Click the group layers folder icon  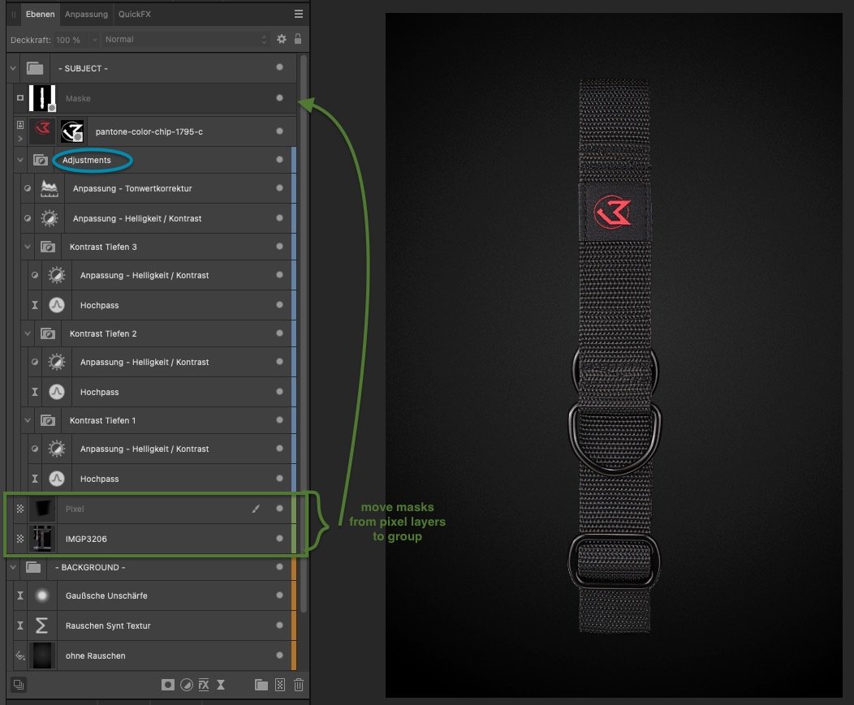[261, 685]
